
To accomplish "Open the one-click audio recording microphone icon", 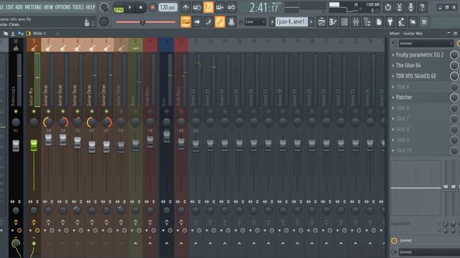I will (410, 7).
